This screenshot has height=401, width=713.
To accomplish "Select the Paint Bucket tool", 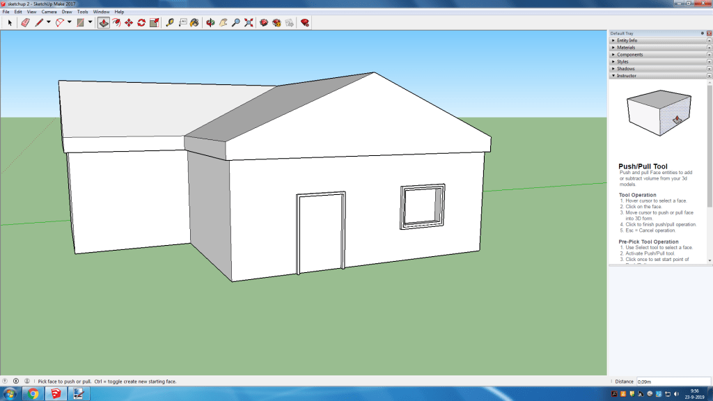I will [194, 22].
